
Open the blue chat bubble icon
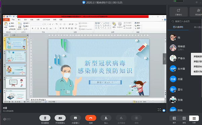point(164,111)
